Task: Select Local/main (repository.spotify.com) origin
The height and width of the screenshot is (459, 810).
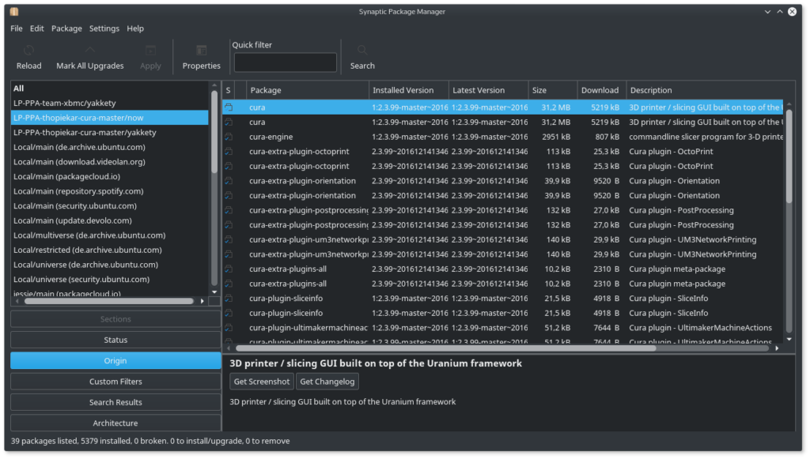Action: point(109,191)
